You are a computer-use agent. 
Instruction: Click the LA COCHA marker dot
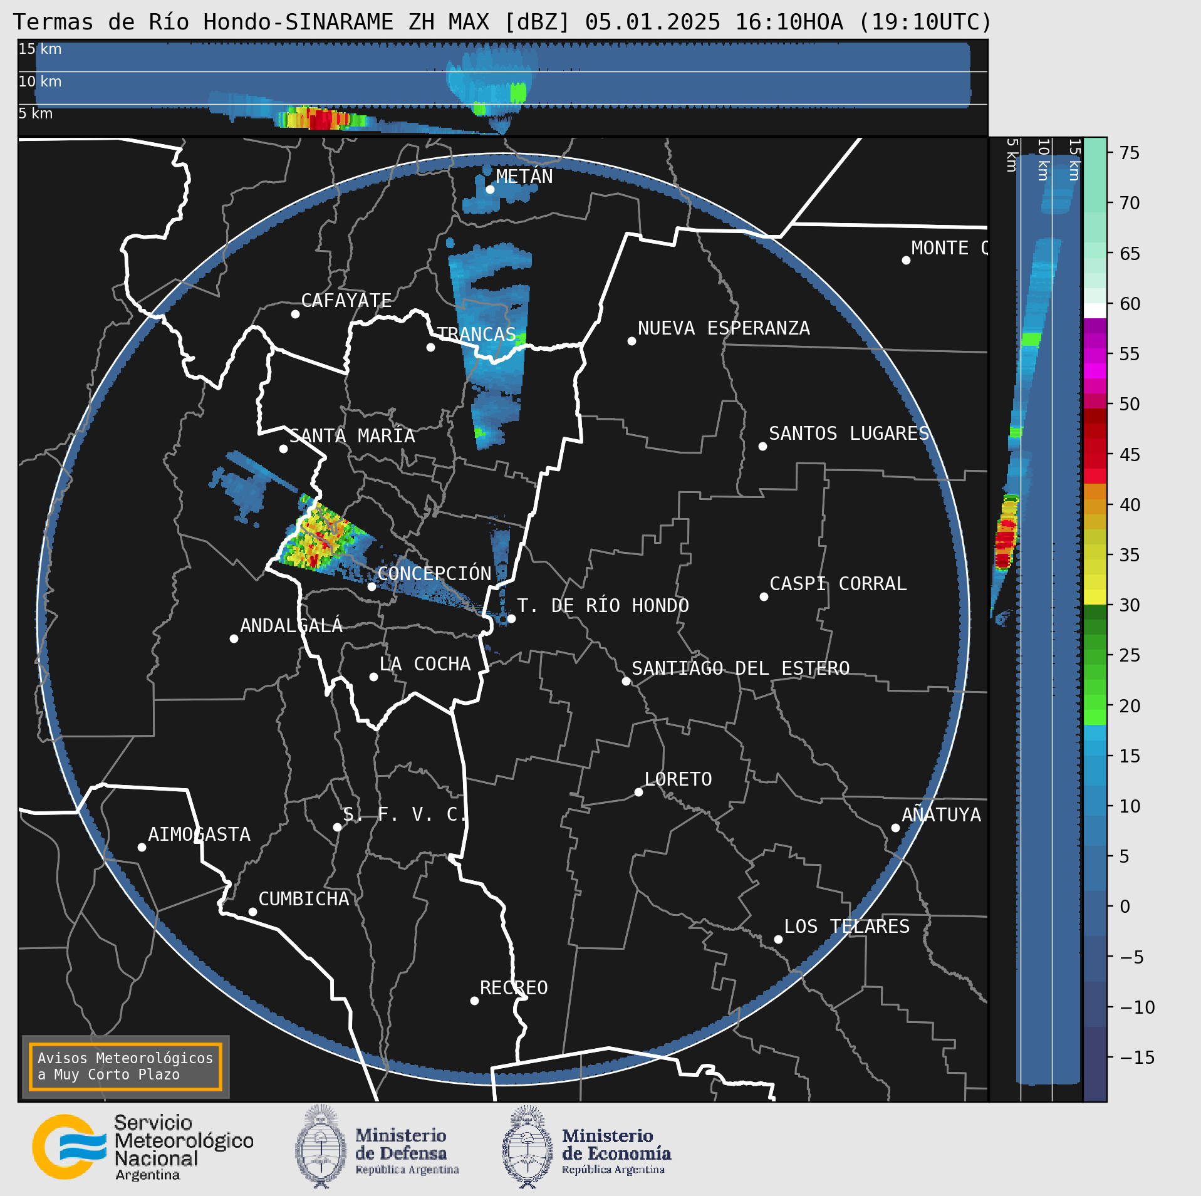373,677
